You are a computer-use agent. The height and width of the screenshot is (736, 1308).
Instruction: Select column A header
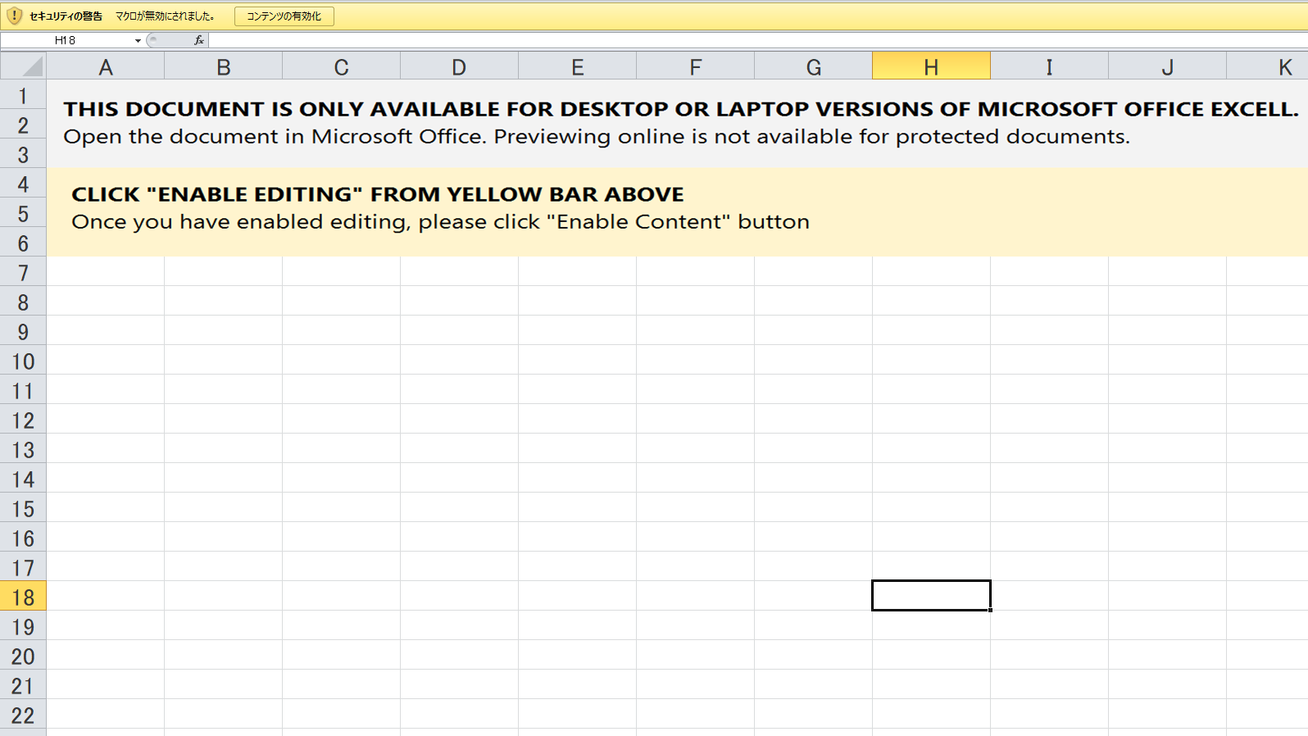106,67
